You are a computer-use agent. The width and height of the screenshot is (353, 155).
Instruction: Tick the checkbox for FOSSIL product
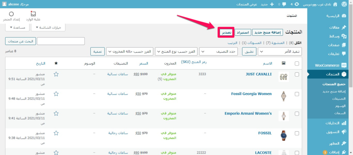pyautogui.click(x=297, y=133)
